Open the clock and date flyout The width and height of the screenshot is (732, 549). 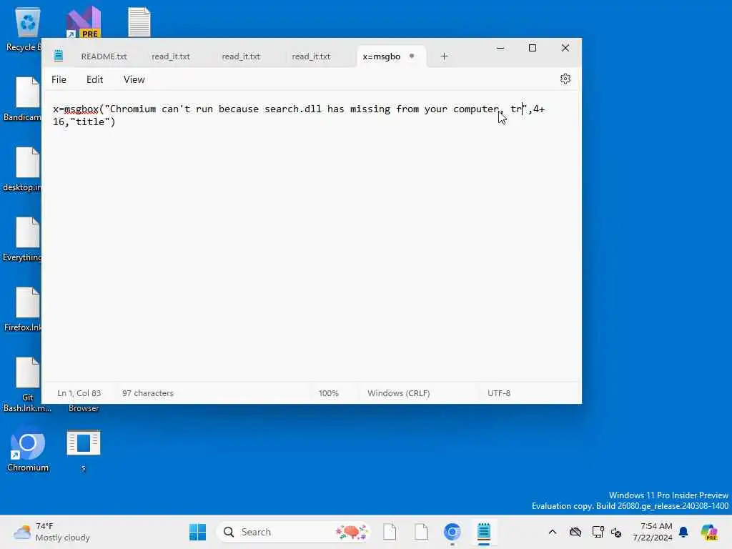(x=653, y=532)
